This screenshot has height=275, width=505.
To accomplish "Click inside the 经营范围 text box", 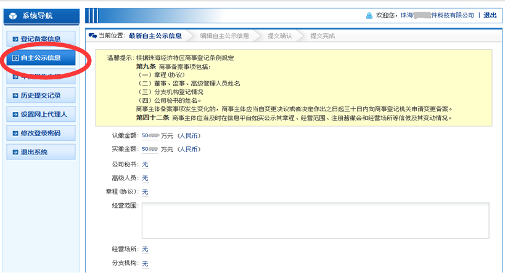I will (315, 220).
